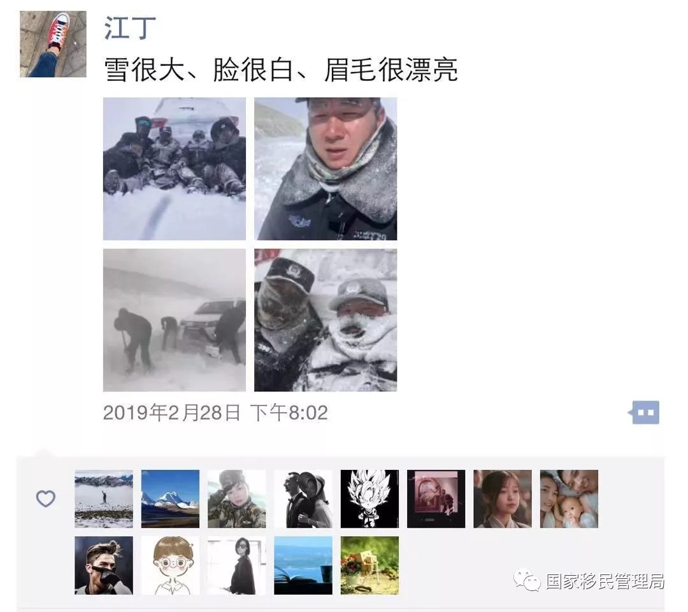Open selfie photo of man with frosted collar
The image size is (688, 612).
click(x=326, y=168)
